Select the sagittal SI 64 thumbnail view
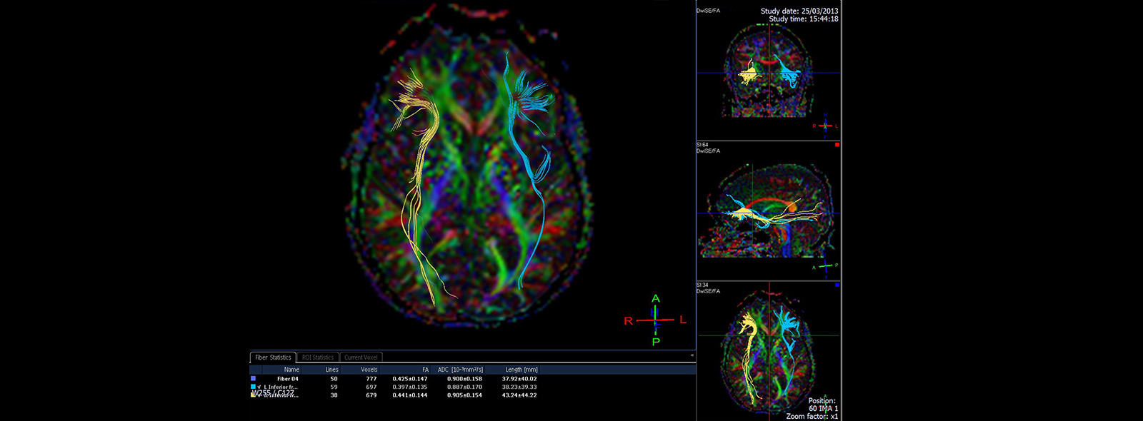The image size is (1143, 421). [768, 210]
